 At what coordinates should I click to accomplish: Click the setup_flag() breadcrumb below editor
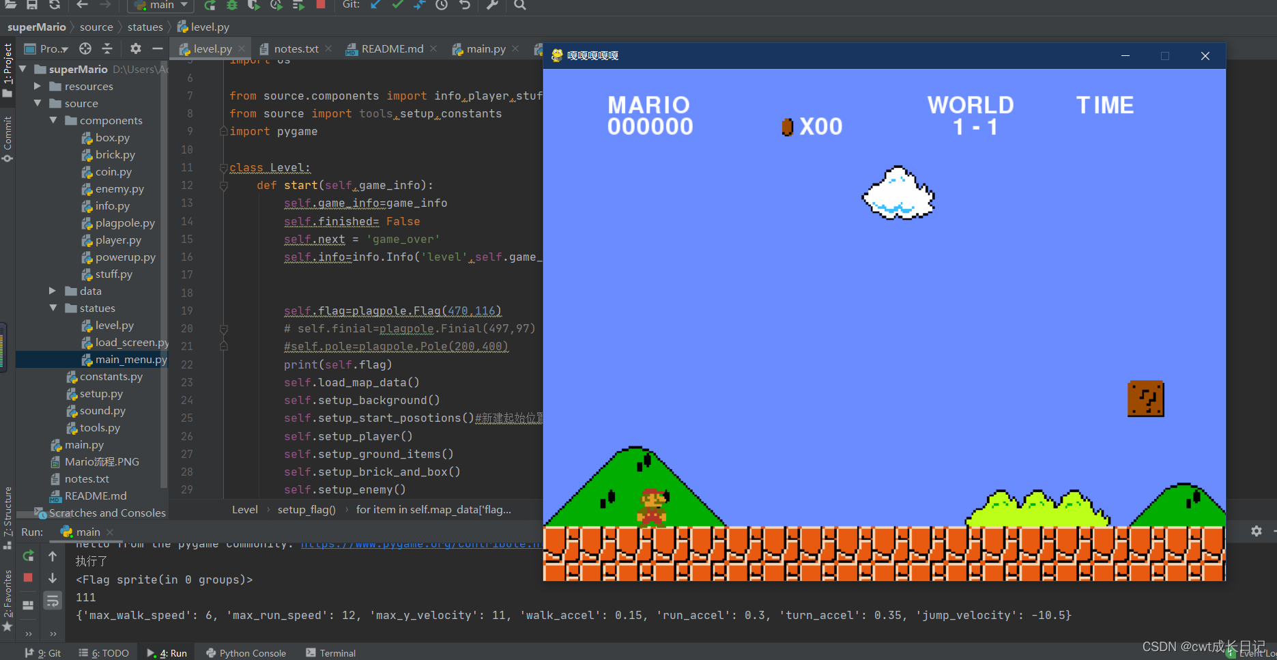point(306,510)
